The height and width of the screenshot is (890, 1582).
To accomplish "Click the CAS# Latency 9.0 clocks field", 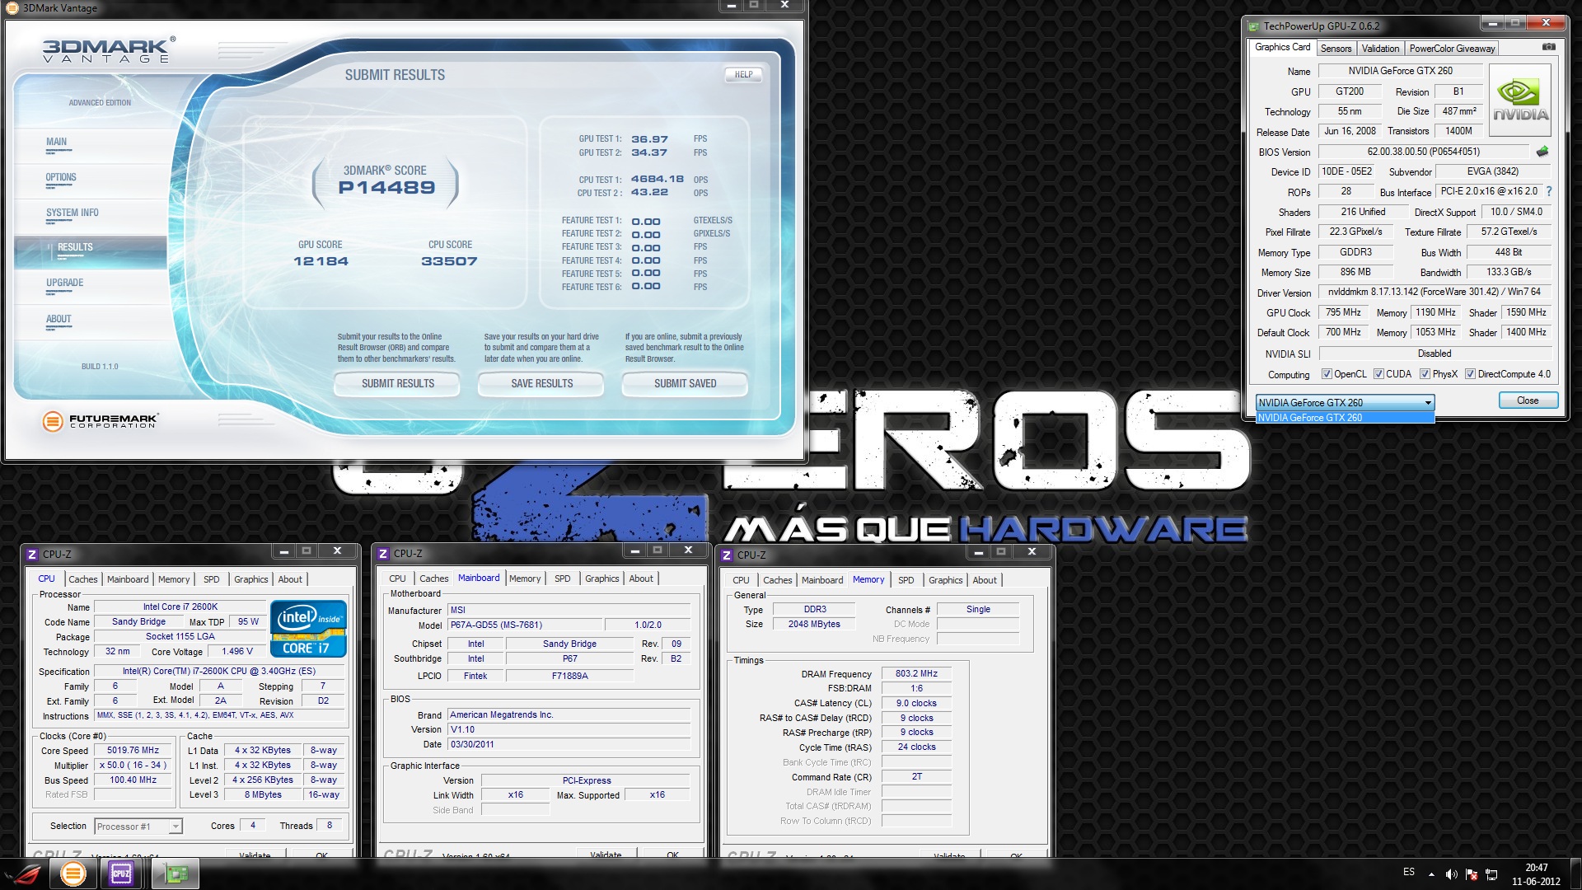I will [x=916, y=704].
